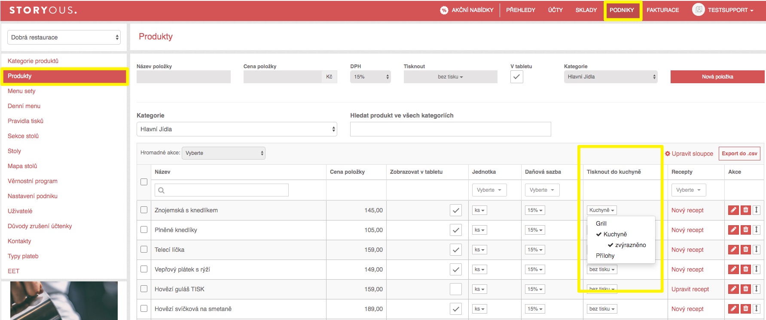766x320 pixels.
Task: Open the Účty top menu
Action: pyautogui.click(x=555, y=10)
